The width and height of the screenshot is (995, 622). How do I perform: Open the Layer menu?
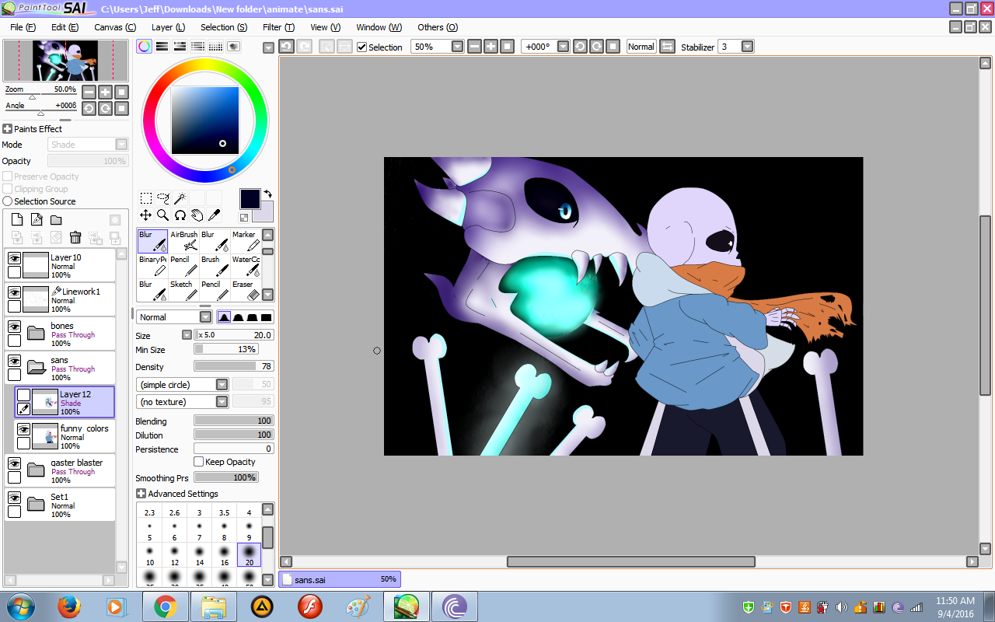click(x=168, y=27)
